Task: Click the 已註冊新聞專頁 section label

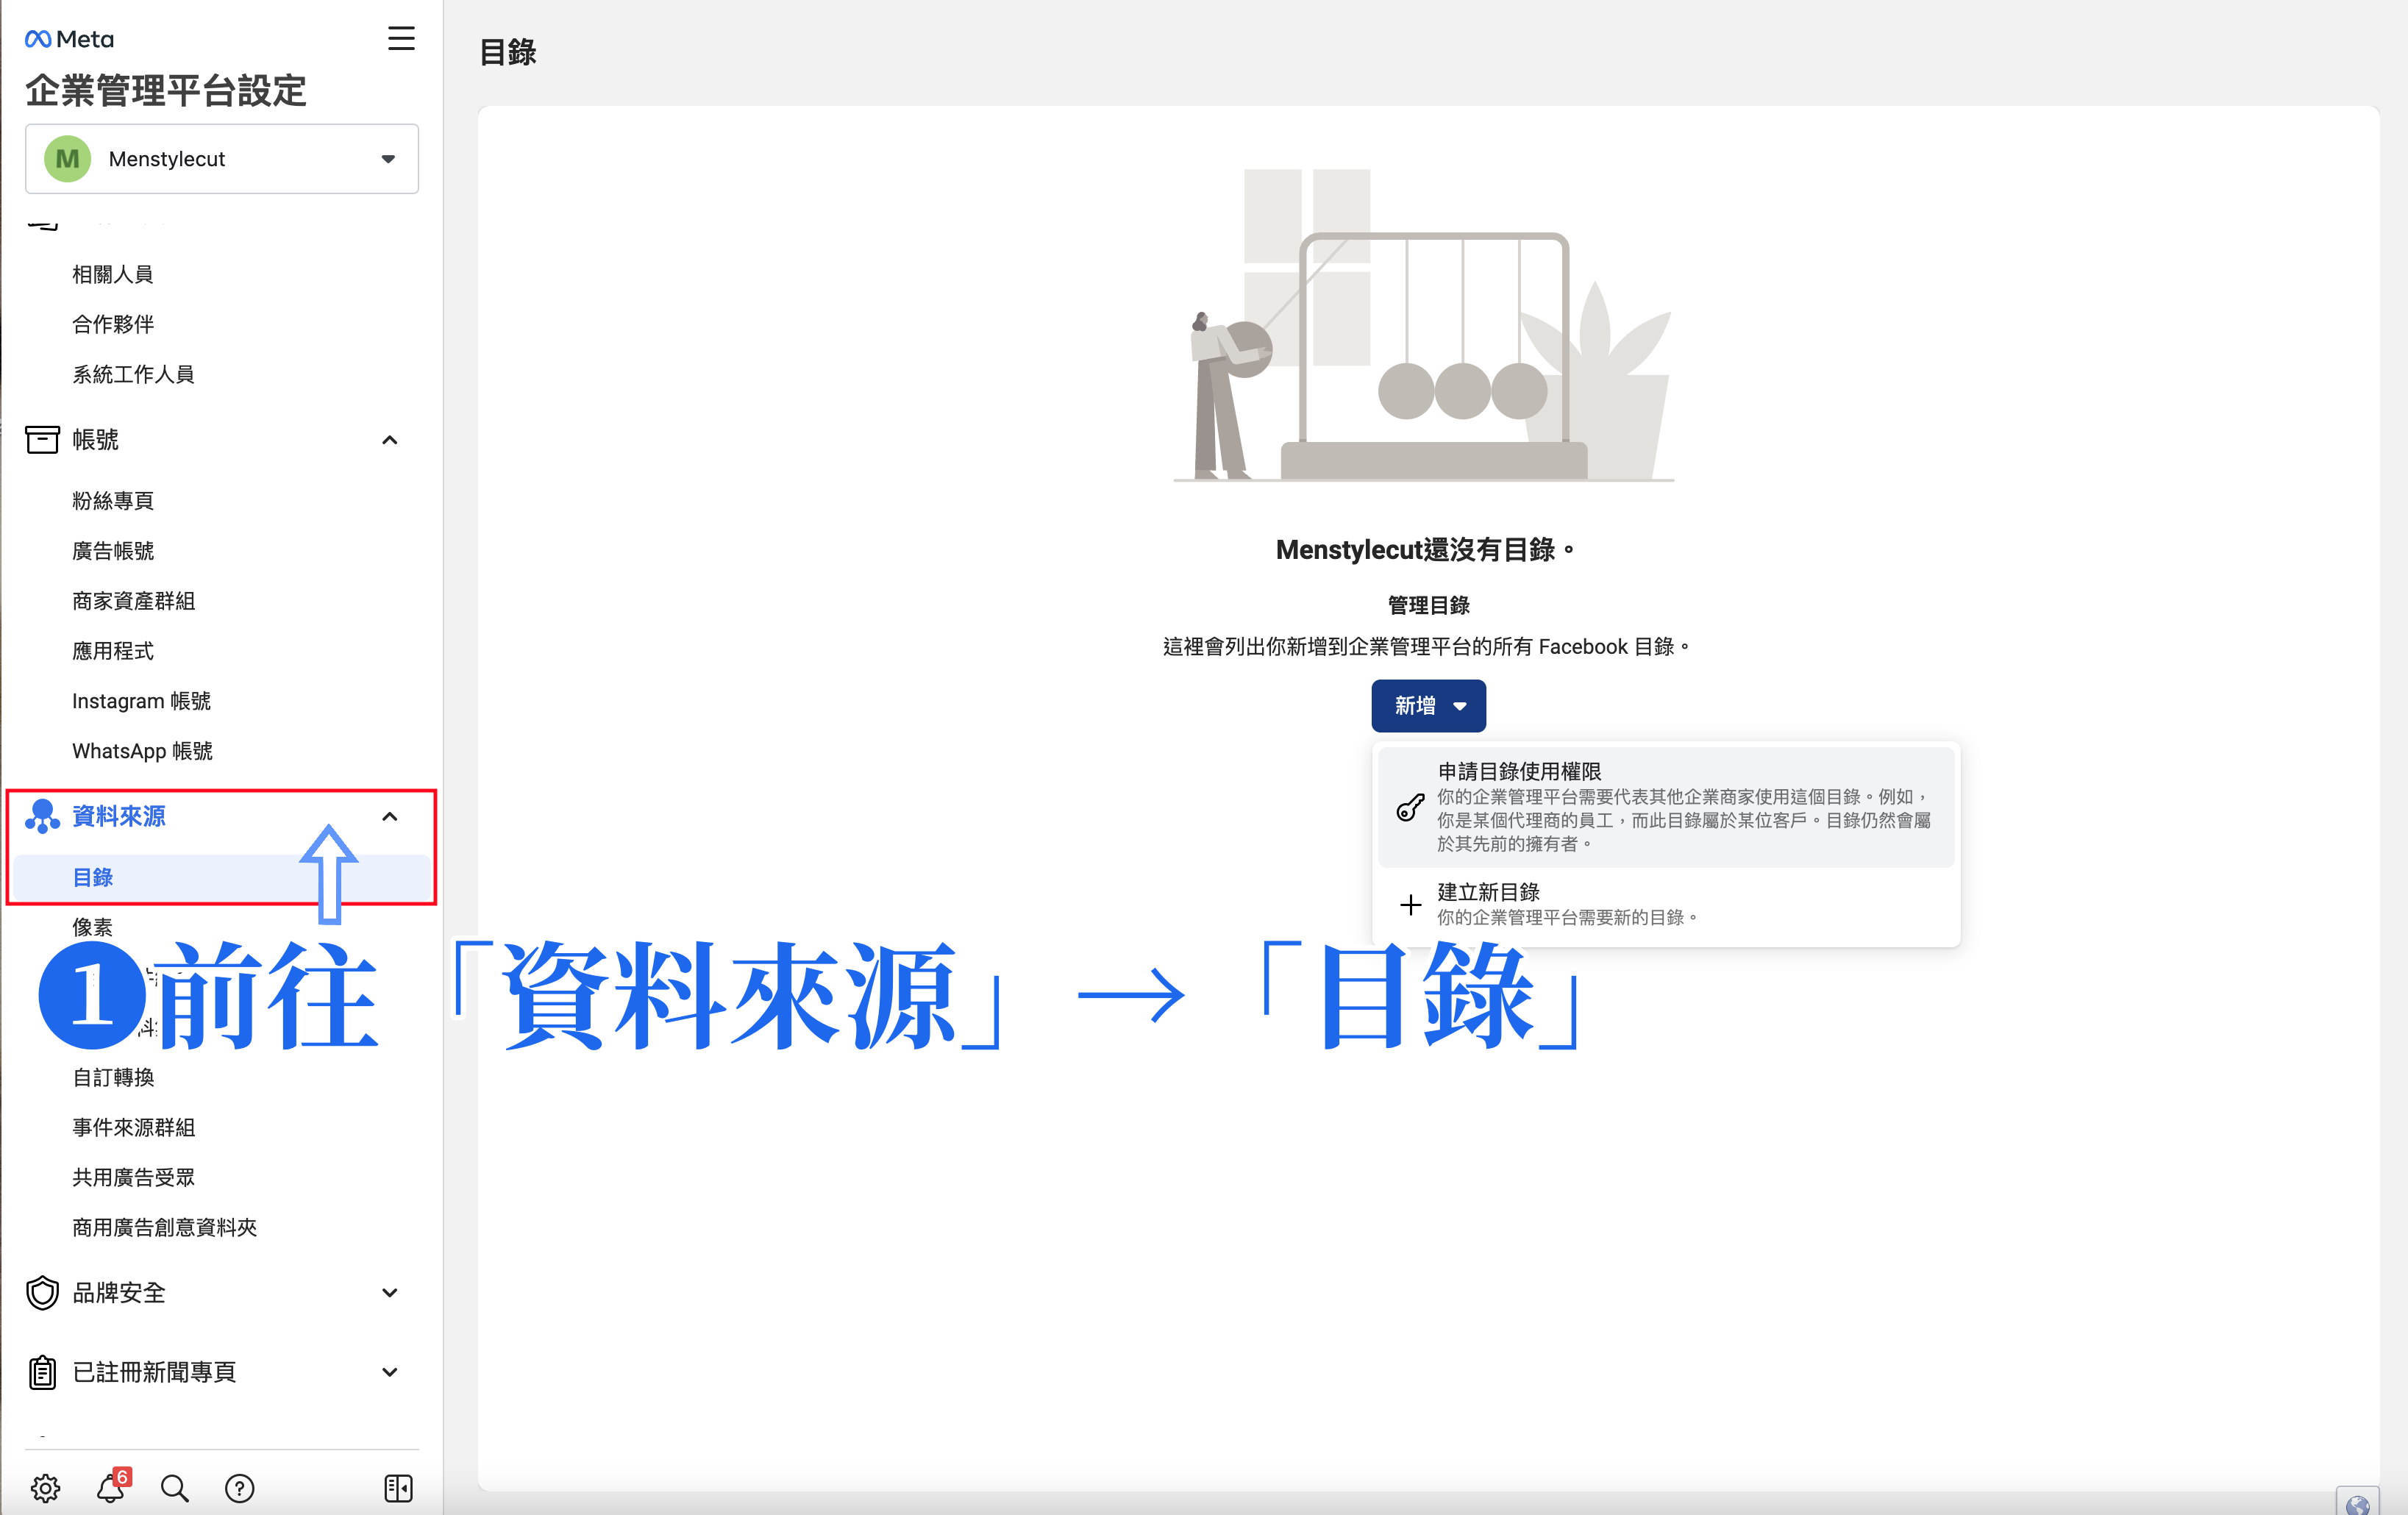Action: click(154, 1372)
